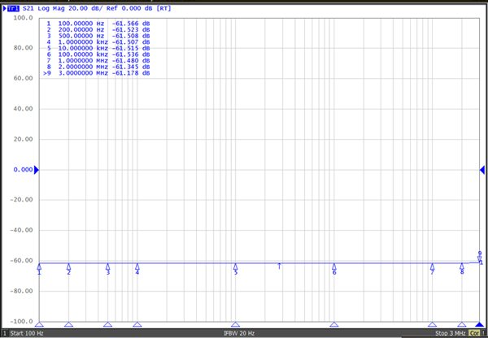Click the right reference position arrow

pos(481,170)
